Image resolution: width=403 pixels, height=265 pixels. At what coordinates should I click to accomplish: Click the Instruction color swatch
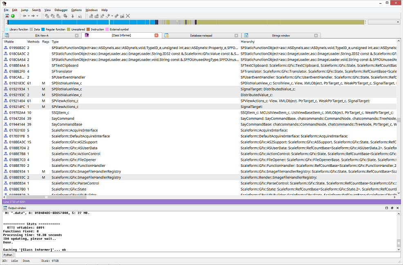(88, 29)
